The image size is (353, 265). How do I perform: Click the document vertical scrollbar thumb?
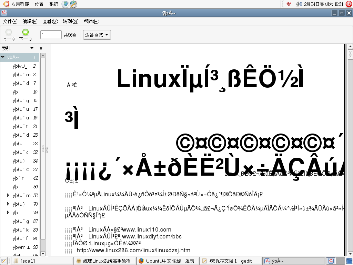tap(350, 54)
